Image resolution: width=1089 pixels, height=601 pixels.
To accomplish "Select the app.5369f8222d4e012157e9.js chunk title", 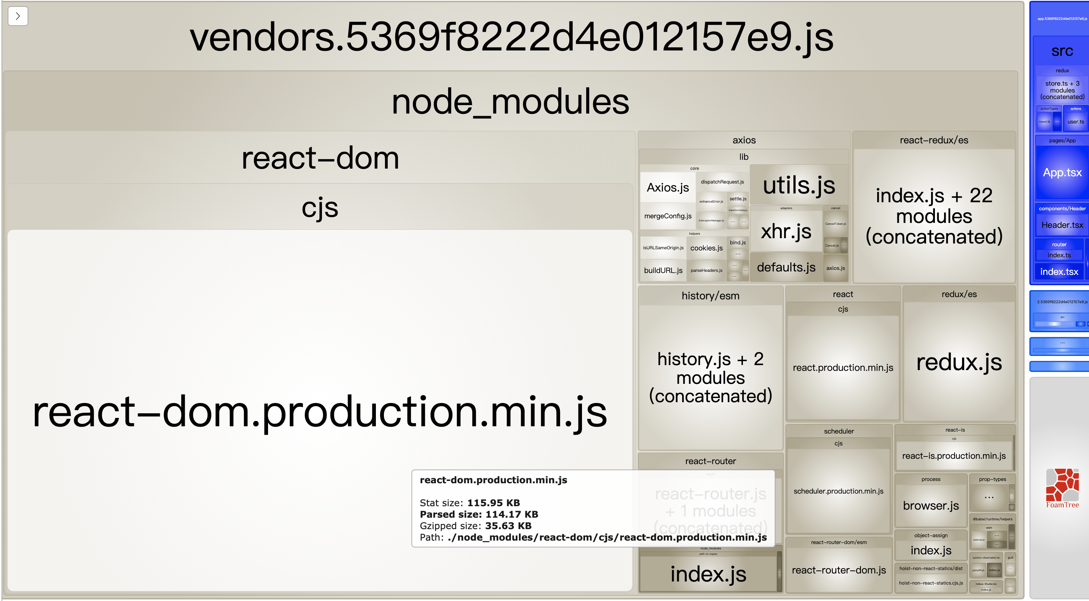I will point(1061,19).
